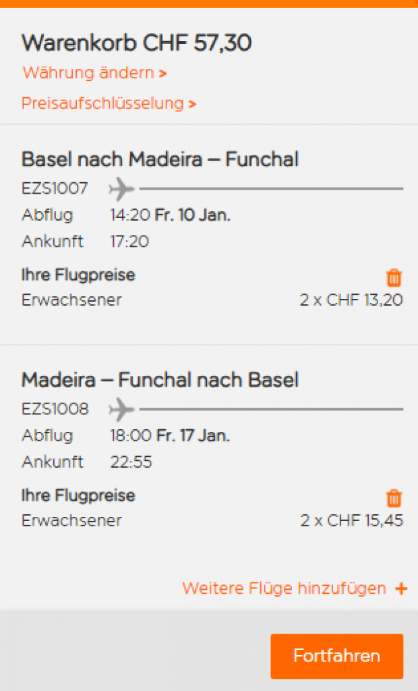418x691 pixels.
Task: Expand the Währung ändern option
Action: pyautogui.click(x=94, y=73)
